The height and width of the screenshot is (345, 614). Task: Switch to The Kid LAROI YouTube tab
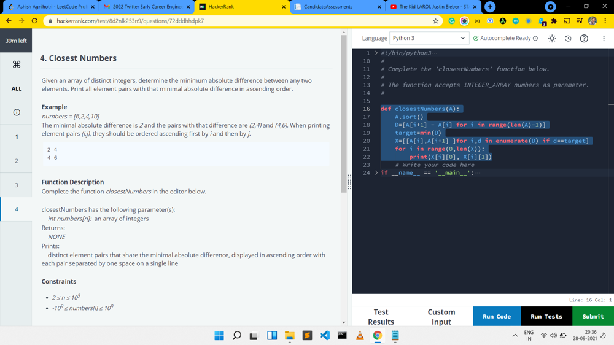pyautogui.click(x=433, y=7)
